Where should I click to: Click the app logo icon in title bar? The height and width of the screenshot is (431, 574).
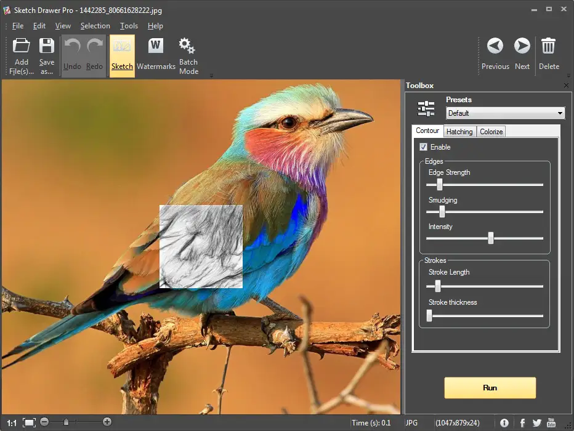click(7, 10)
